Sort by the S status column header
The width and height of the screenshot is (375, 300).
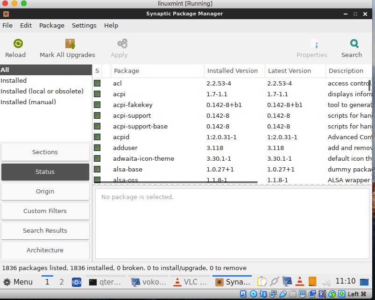pos(97,71)
